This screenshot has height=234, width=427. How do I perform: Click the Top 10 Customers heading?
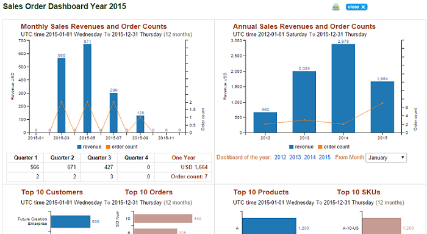click(52, 192)
